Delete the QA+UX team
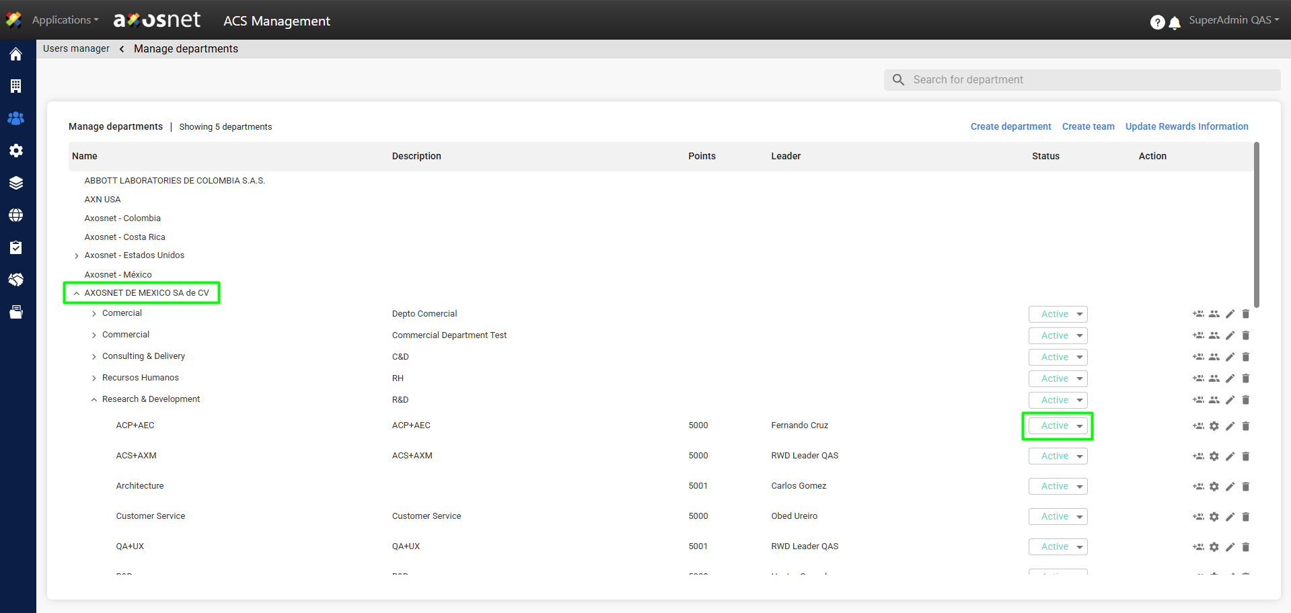 click(1245, 547)
